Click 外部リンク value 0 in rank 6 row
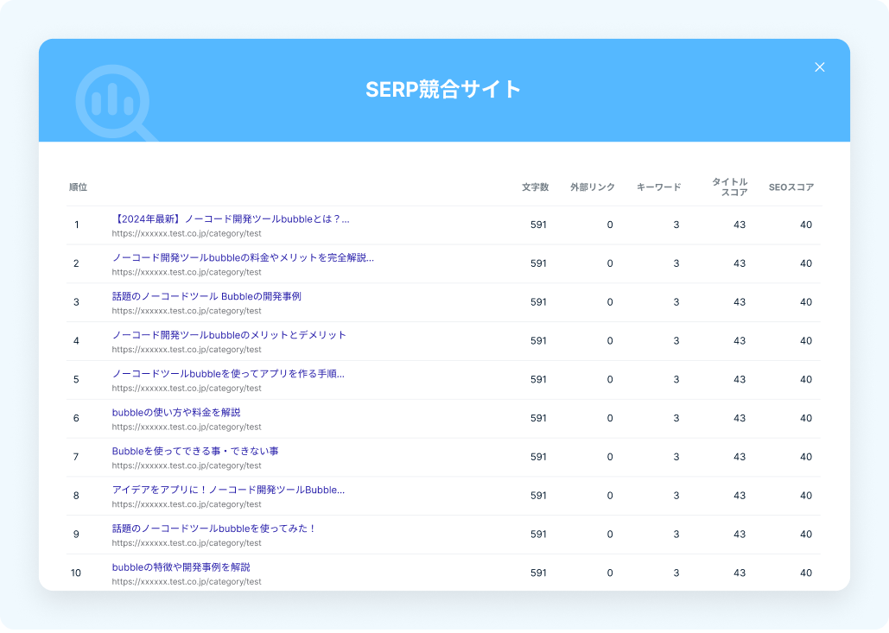Viewport: 889px width, 633px height. point(610,418)
